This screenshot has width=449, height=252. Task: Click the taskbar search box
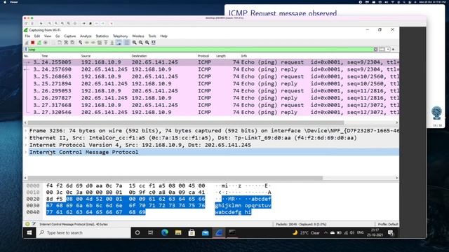[83, 232]
